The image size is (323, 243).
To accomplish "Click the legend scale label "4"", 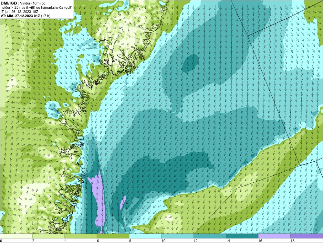I will [x=66, y=241].
